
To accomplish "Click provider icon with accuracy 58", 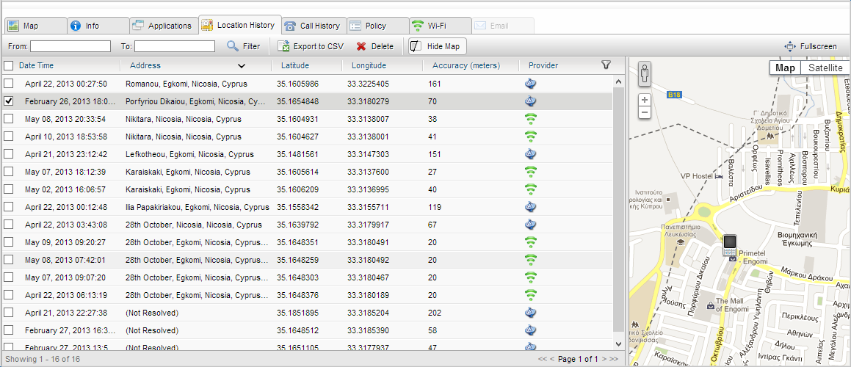I will pyautogui.click(x=530, y=330).
